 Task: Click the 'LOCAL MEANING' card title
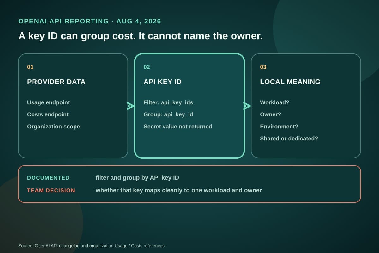(290, 82)
